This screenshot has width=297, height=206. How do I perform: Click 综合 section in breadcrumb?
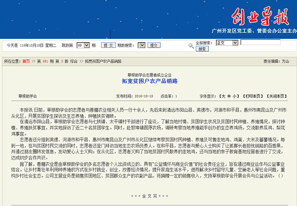click(x=74, y=61)
